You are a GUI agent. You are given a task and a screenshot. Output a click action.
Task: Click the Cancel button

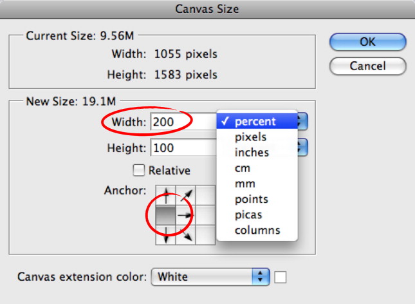coord(367,66)
